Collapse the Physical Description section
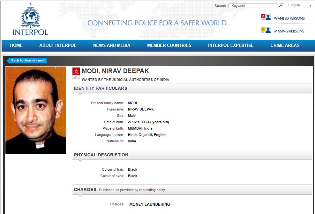This screenshot has width=315, height=214. pyautogui.click(x=192, y=155)
